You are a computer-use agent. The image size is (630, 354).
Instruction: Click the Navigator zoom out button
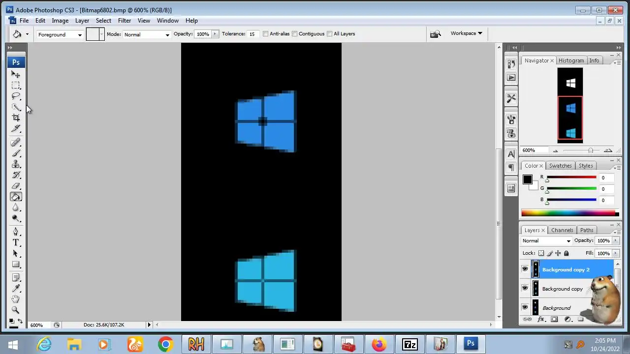click(x=556, y=150)
